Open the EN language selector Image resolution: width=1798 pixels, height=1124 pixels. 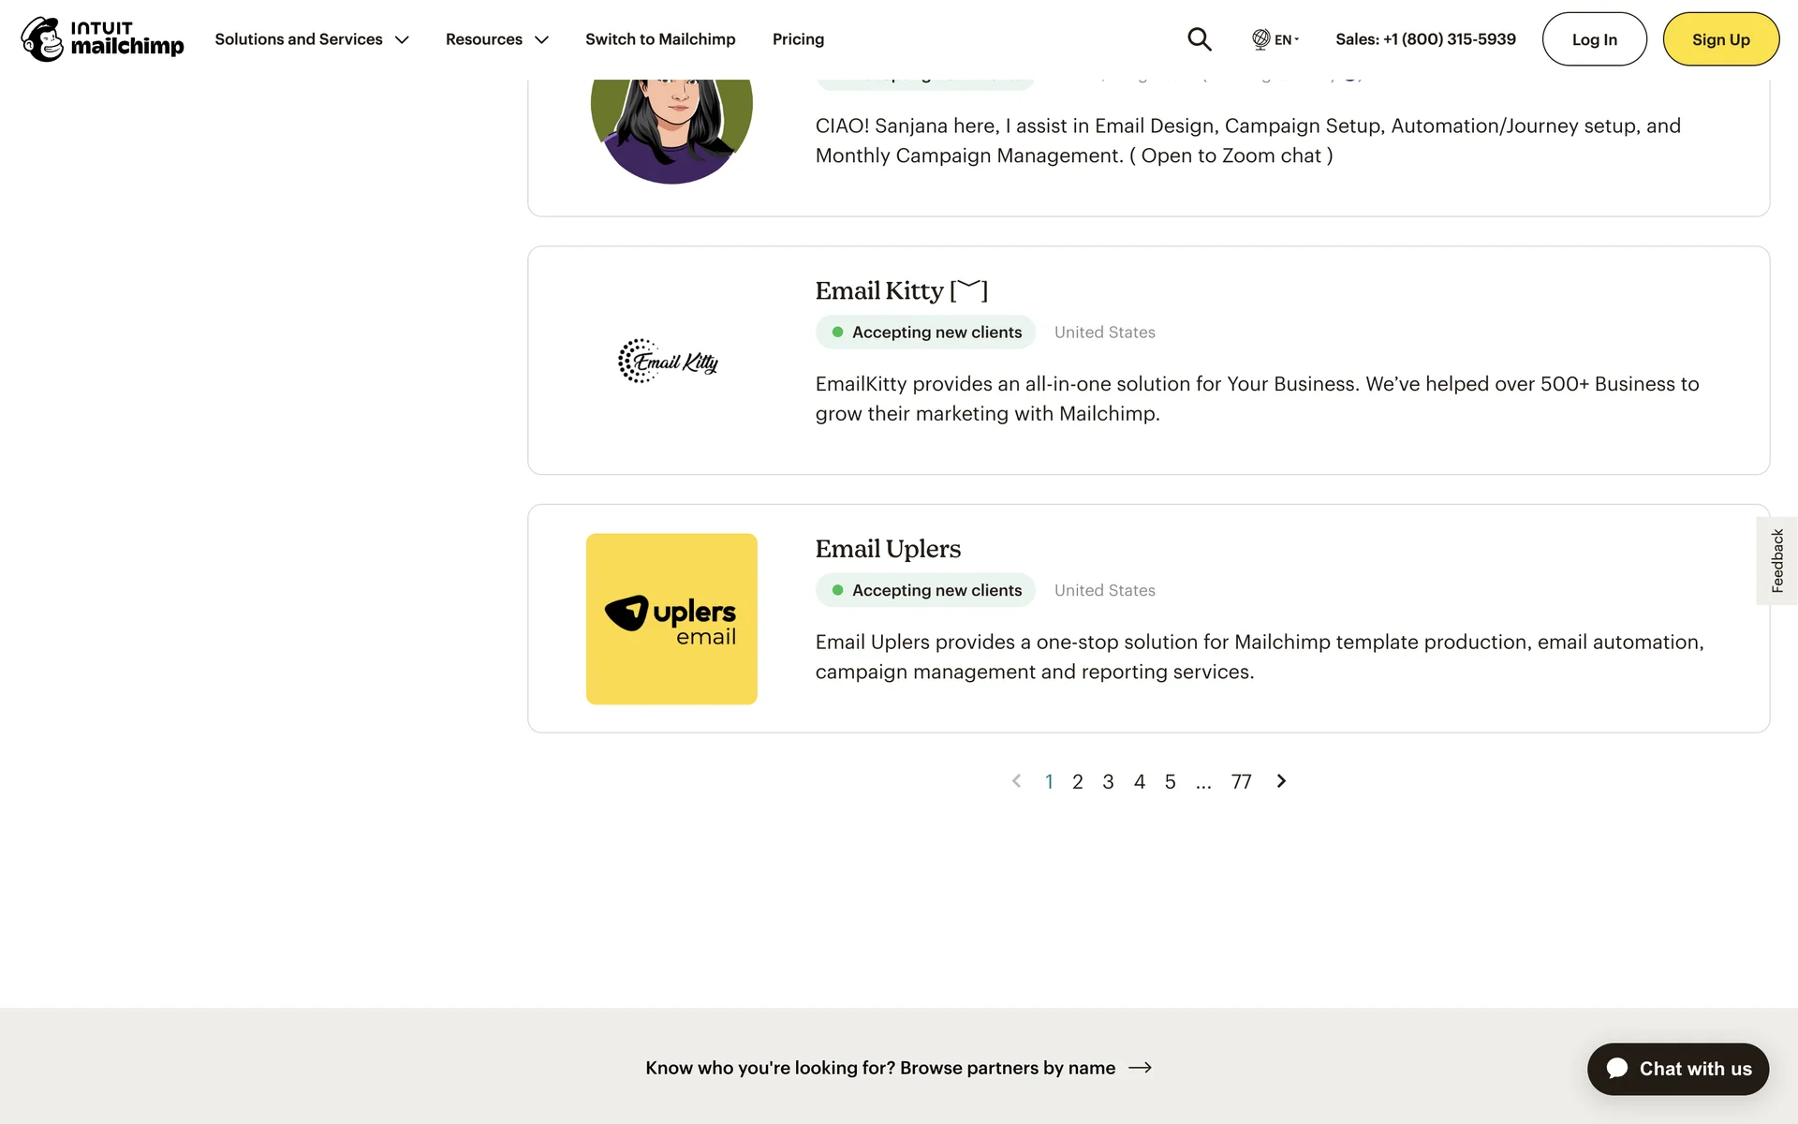[x=1286, y=39]
